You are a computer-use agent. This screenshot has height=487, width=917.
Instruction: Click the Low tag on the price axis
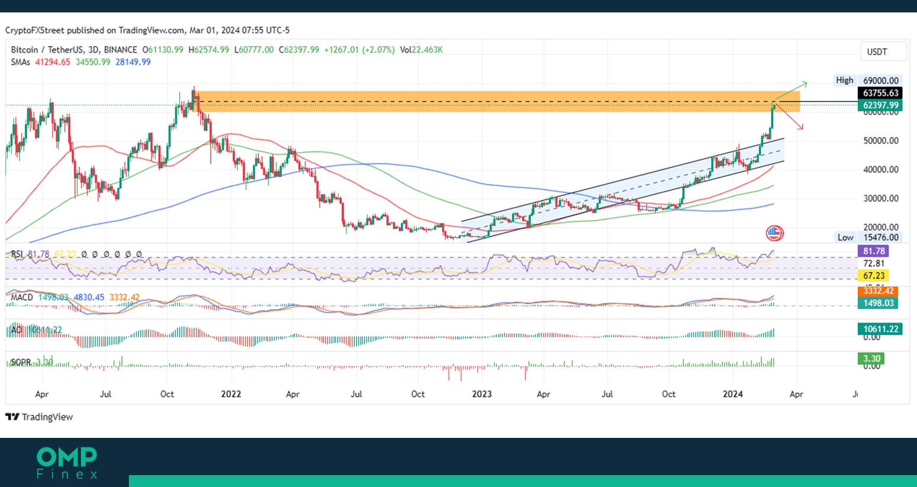pos(845,237)
